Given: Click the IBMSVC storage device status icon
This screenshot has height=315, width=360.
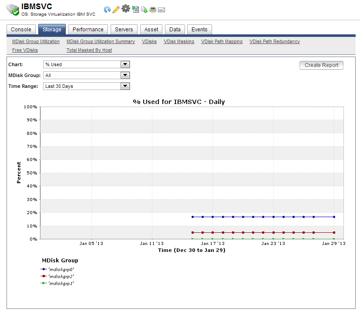Looking at the screenshot, I should point(13,10).
